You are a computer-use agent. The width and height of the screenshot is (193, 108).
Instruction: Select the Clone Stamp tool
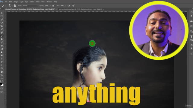click(2, 39)
